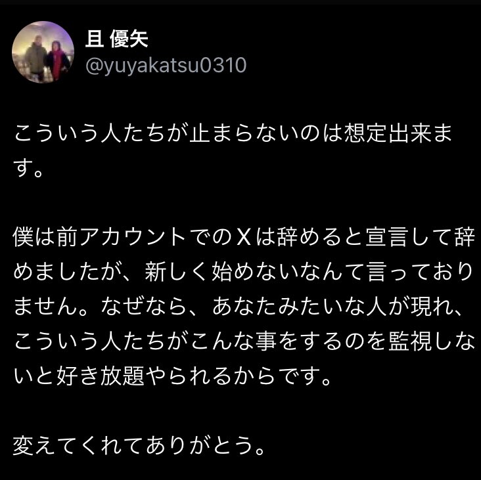The height and width of the screenshot is (480, 481).
Task: Click the closing line 変えてくれてありがとう。
Action: point(139,446)
